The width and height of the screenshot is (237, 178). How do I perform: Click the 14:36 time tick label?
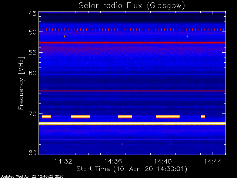[x=113, y=161]
